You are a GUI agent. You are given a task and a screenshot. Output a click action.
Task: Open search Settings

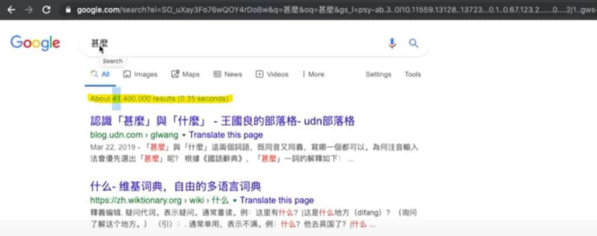coord(378,75)
